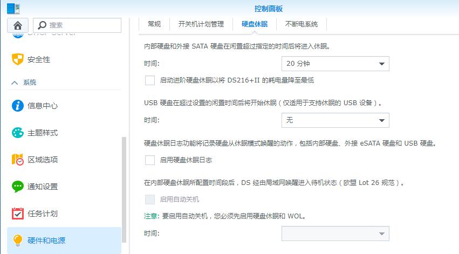The height and width of the screenshot is (254, 459).
Task: Click the 启用自动关机 checkbox
Action: 150,200
